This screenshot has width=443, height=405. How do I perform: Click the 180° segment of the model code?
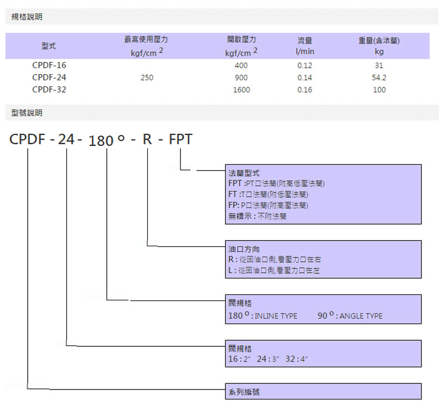coord(107,141)
